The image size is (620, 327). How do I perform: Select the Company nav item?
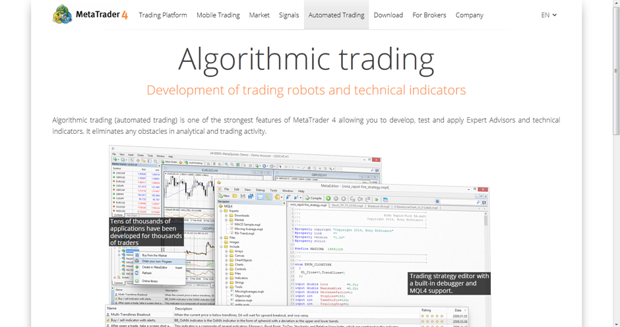[470, 15]
